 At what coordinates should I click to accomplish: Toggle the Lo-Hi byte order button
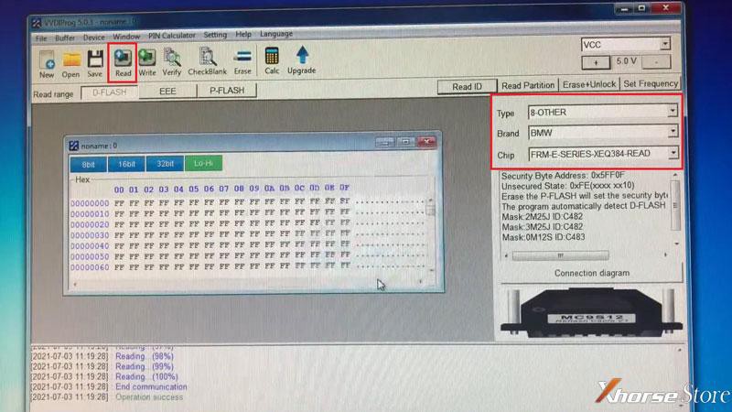pos(203,163)
